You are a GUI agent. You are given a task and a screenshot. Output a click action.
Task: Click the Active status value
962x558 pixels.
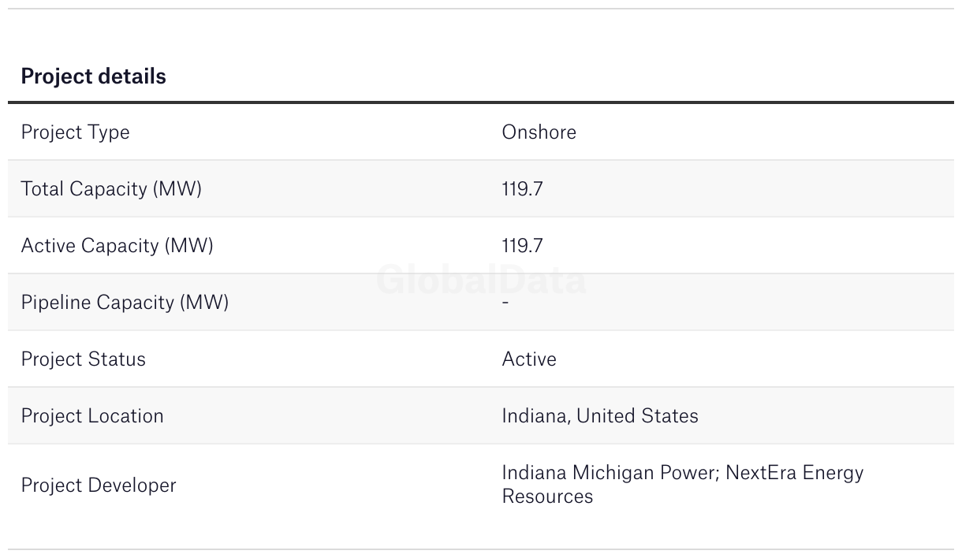[x=529, y=359]
